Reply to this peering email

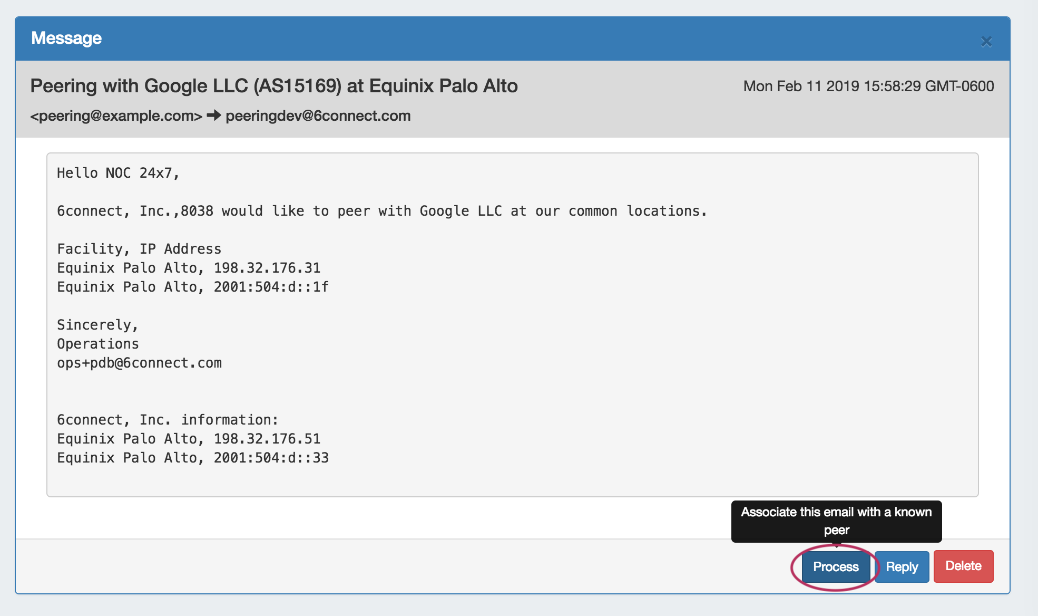902,567
